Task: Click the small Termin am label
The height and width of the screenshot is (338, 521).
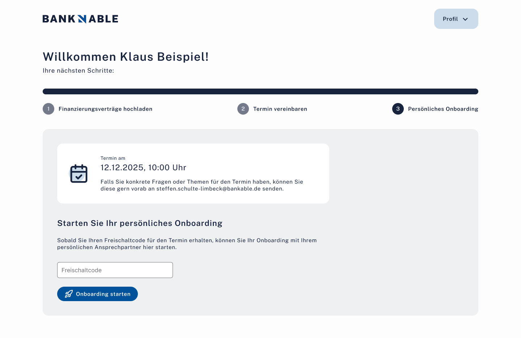Action: click(113, 158)
